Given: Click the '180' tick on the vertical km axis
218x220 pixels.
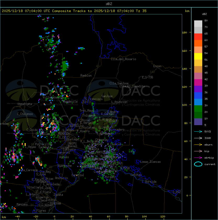Looking at the screenshot, I should pos(184,33).
